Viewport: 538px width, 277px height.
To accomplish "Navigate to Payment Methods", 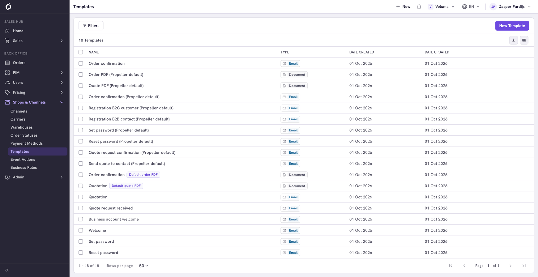I will [27, 143].
